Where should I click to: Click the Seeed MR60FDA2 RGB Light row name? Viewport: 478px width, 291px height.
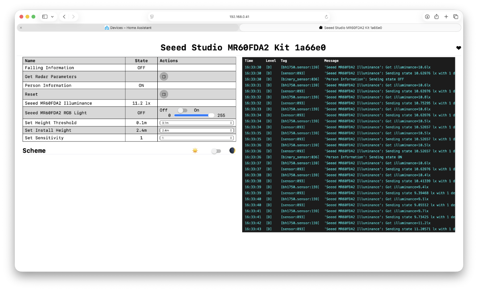point(55,113)
